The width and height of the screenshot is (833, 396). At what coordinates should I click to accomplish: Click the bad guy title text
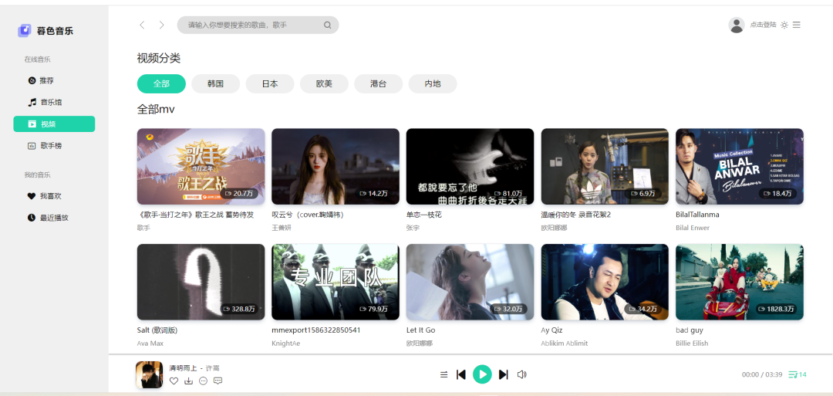pos(690,330)
